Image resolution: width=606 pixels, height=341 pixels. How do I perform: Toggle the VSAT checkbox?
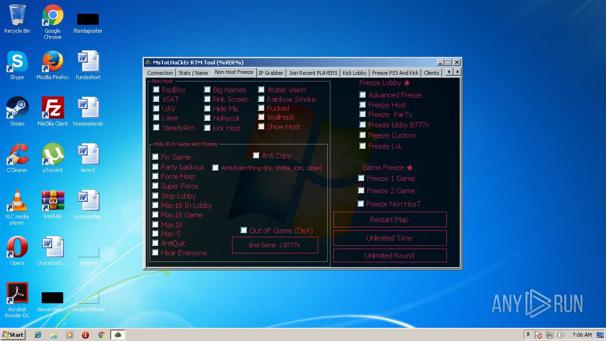coord(156,99)
